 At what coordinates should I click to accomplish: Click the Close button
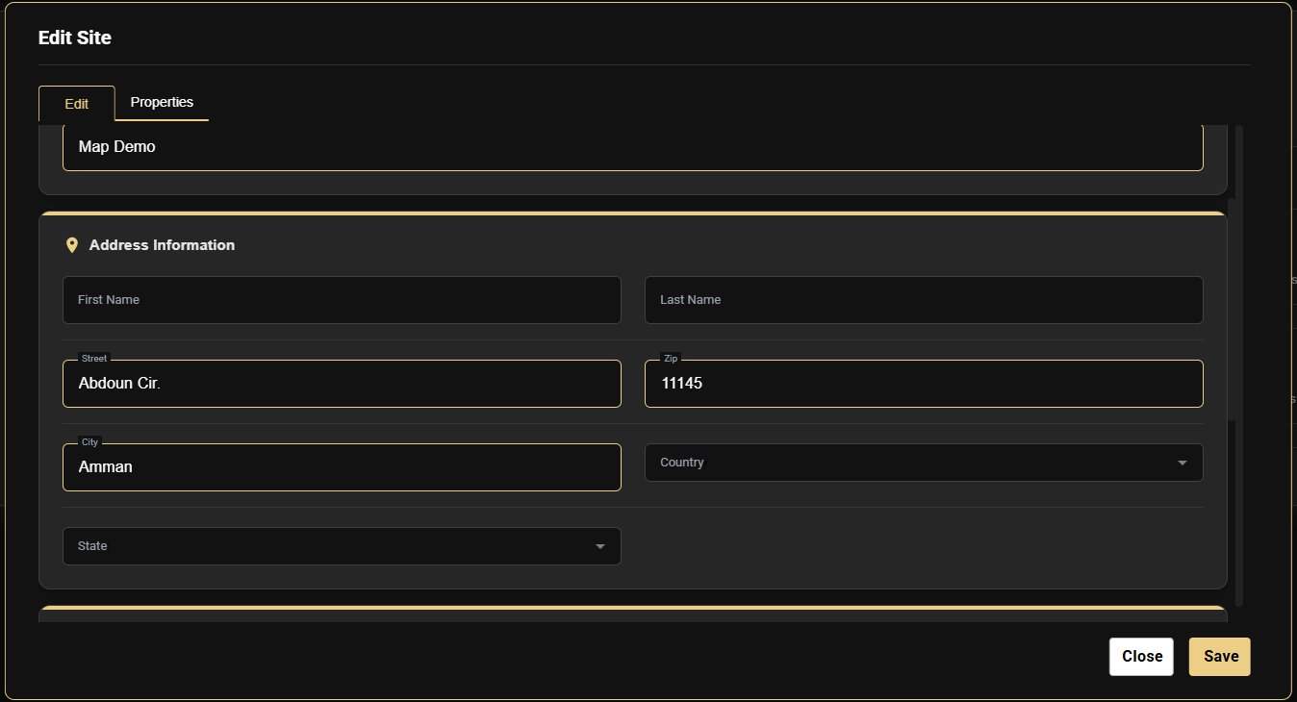pos(1141,657)
